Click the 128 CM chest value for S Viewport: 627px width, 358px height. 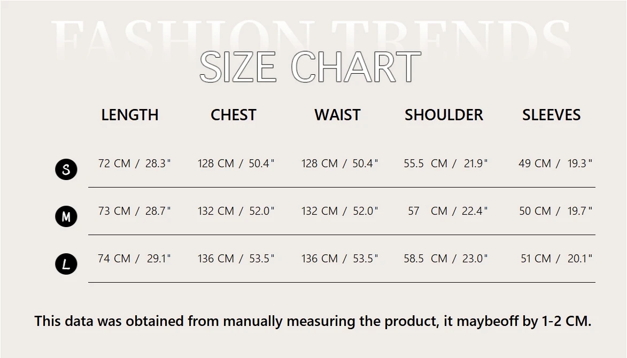[236, 164]
